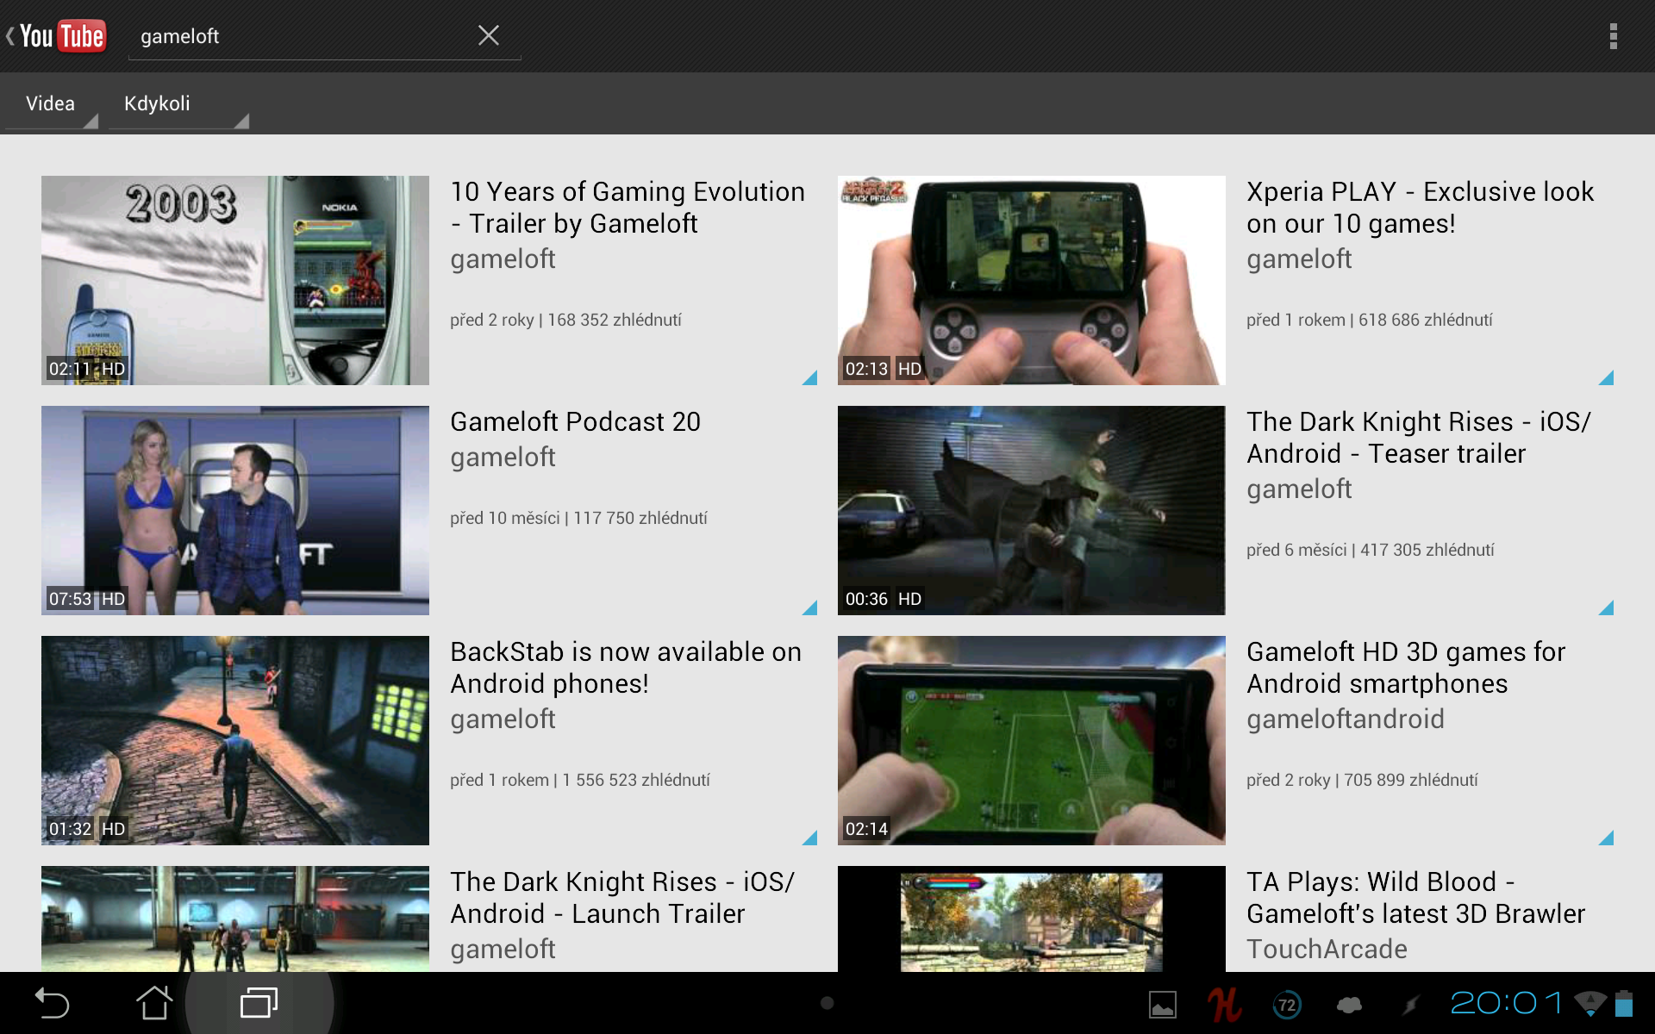The image size is (1655, 1034).
Task: Tap the Wi-Fi signal icon
Action: (1589, 1003)
